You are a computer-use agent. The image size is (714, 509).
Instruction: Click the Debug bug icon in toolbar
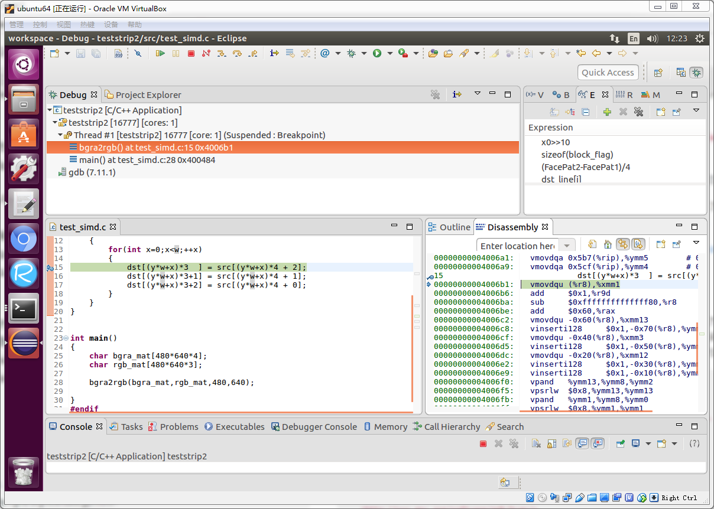pyautogui.click(x=351, y=53)
